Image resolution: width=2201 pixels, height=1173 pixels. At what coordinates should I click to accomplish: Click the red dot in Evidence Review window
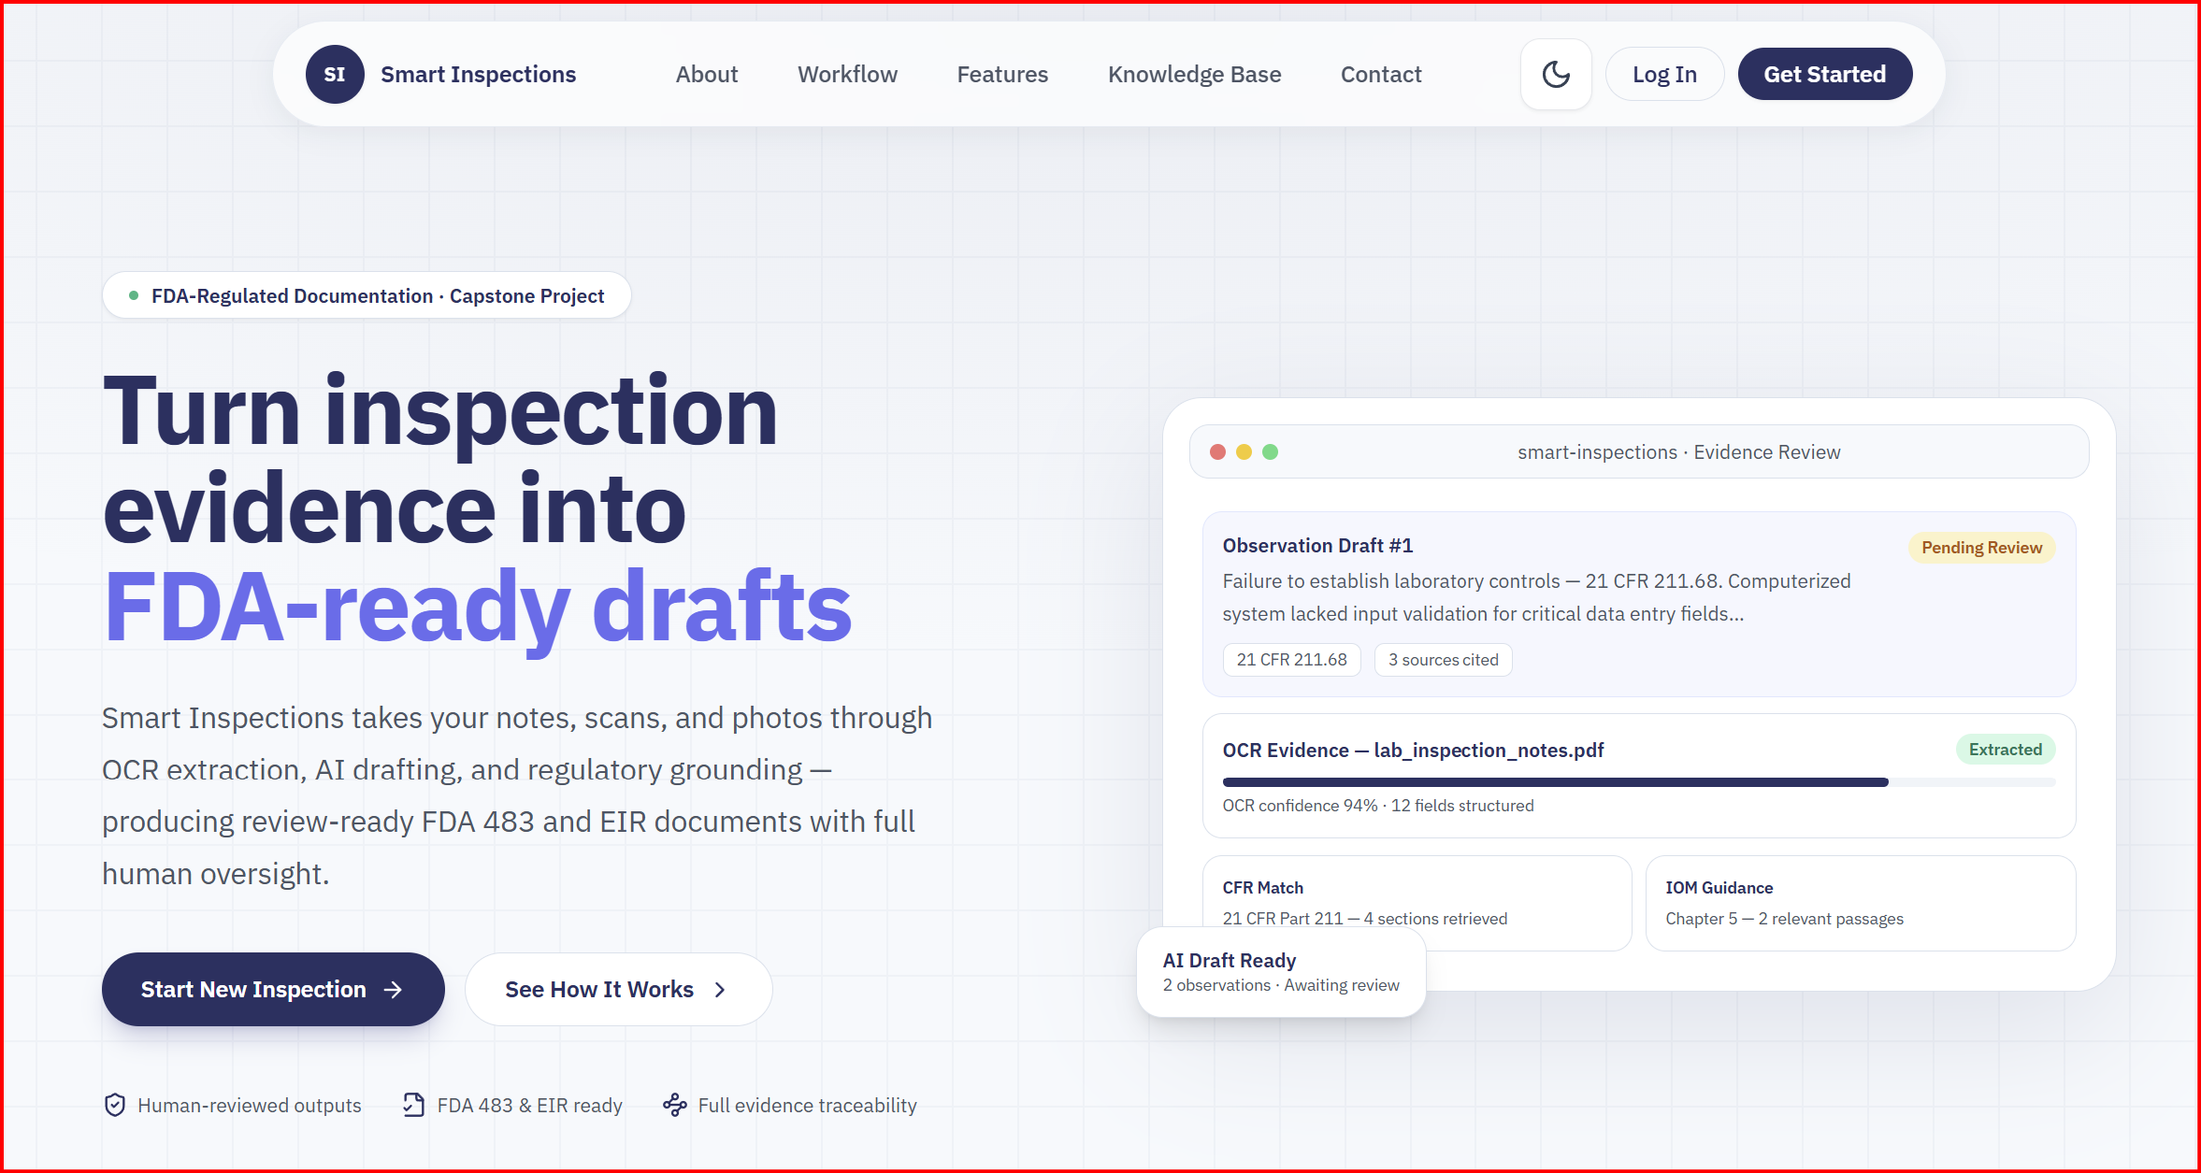pos(1217,452)
